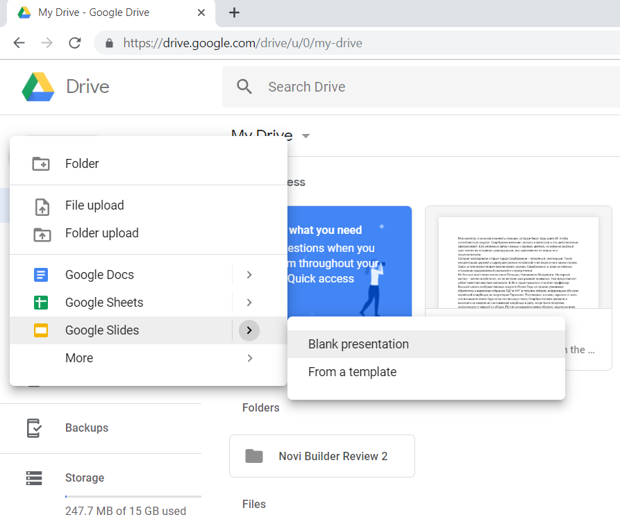
Task: Click the Folder upload icon
Action: coord(42,234)
